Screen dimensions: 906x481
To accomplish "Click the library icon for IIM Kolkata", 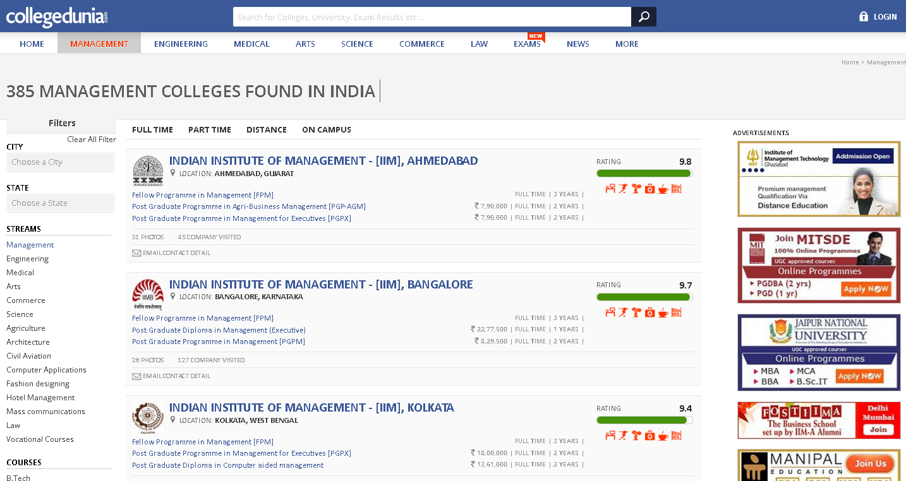I will [676, 435].
